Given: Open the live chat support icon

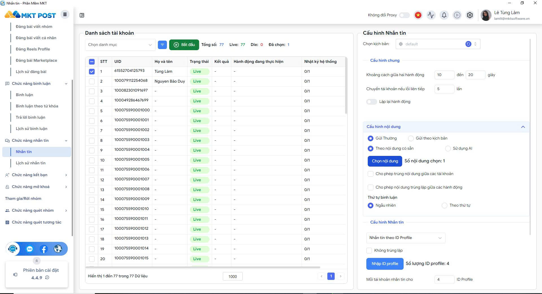Looking at the screenshot, I should coord(13,249).
